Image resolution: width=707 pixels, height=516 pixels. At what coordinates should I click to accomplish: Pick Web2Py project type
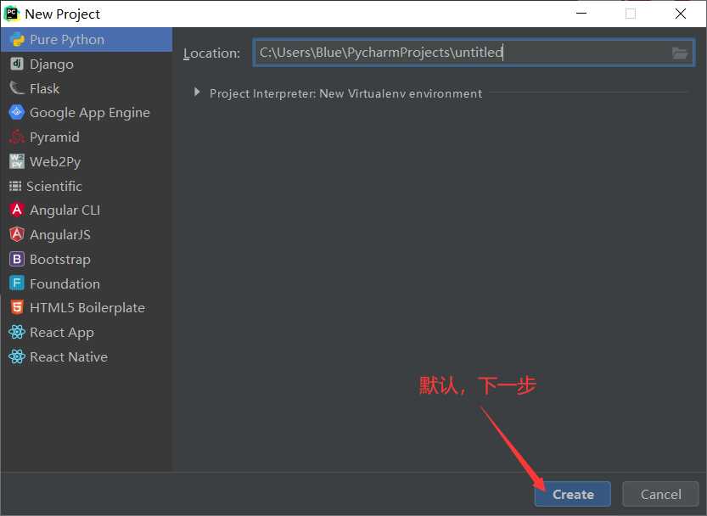[87, 161]
